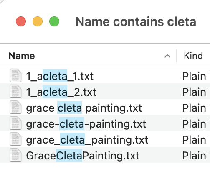This screenshot has width=210, height=177.
Task: Maximize the window with the green button
Action: click(54, 21)
